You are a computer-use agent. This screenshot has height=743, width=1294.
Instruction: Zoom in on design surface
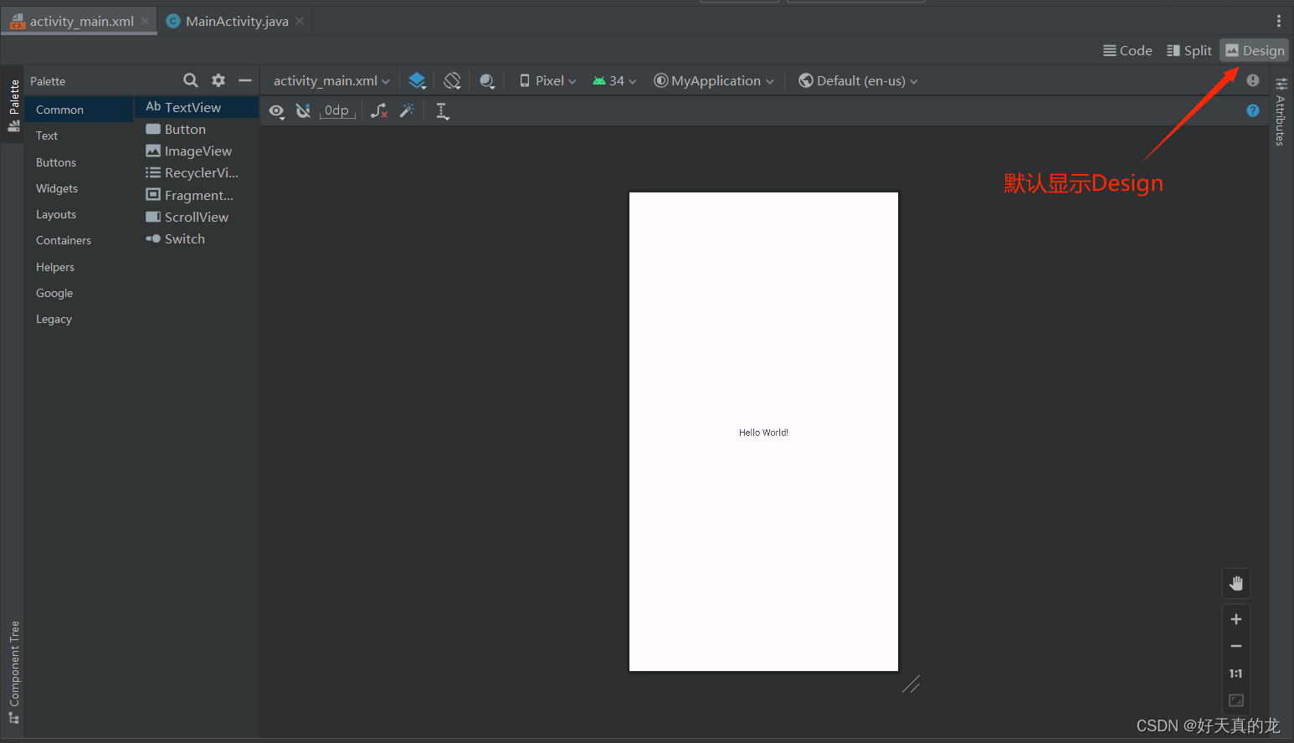(x=1236, y=619)
